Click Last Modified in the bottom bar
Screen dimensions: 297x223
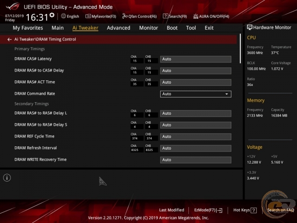coord(172,210)
